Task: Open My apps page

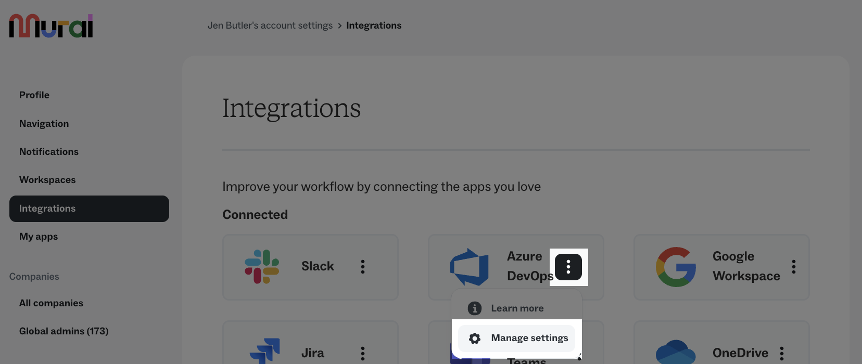Action: point(39,237)
